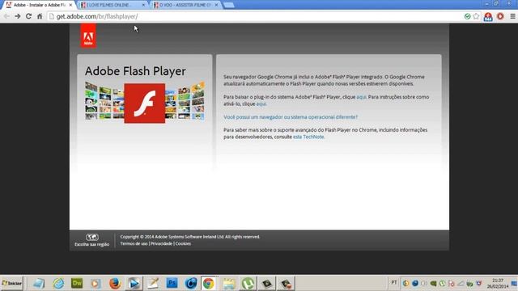This screenshot has width=518, height=291.
Task: Close the O VOO tab
Action: (x=216, y=5)
